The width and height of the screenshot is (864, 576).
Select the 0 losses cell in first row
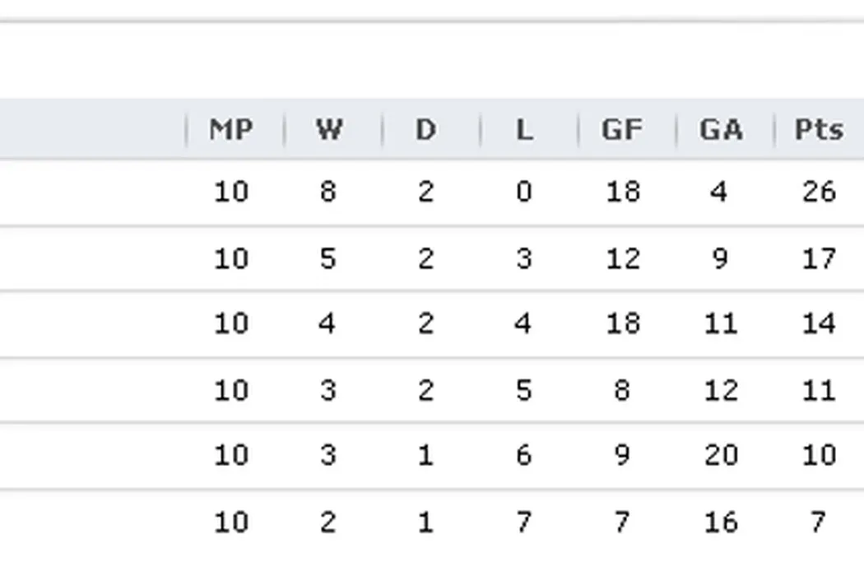coord(523,192)
